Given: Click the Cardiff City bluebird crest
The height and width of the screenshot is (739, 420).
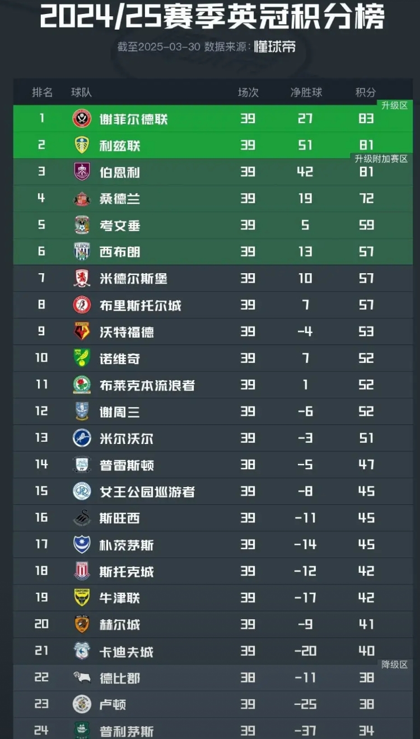Looking at the screenshot, I should click(x=82, y=651).
